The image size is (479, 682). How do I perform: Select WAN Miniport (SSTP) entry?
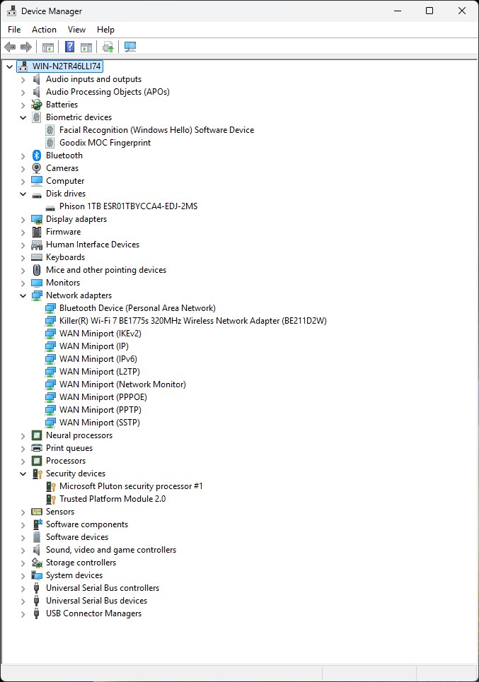(100, 423)
